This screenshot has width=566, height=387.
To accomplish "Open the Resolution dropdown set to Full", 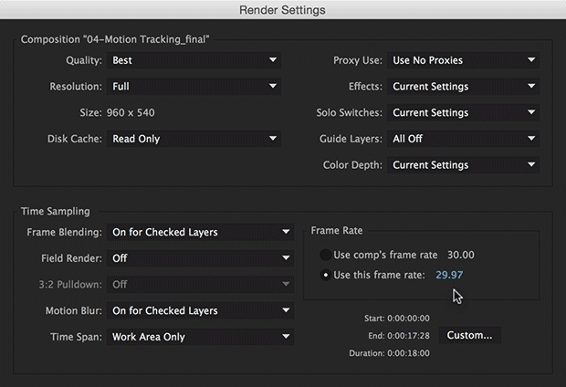I will point(194,87).
